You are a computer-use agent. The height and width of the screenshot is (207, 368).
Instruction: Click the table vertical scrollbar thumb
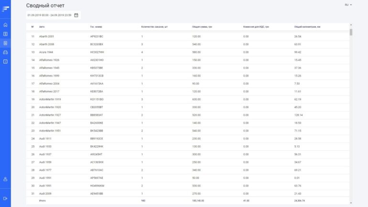click(351, 32)
